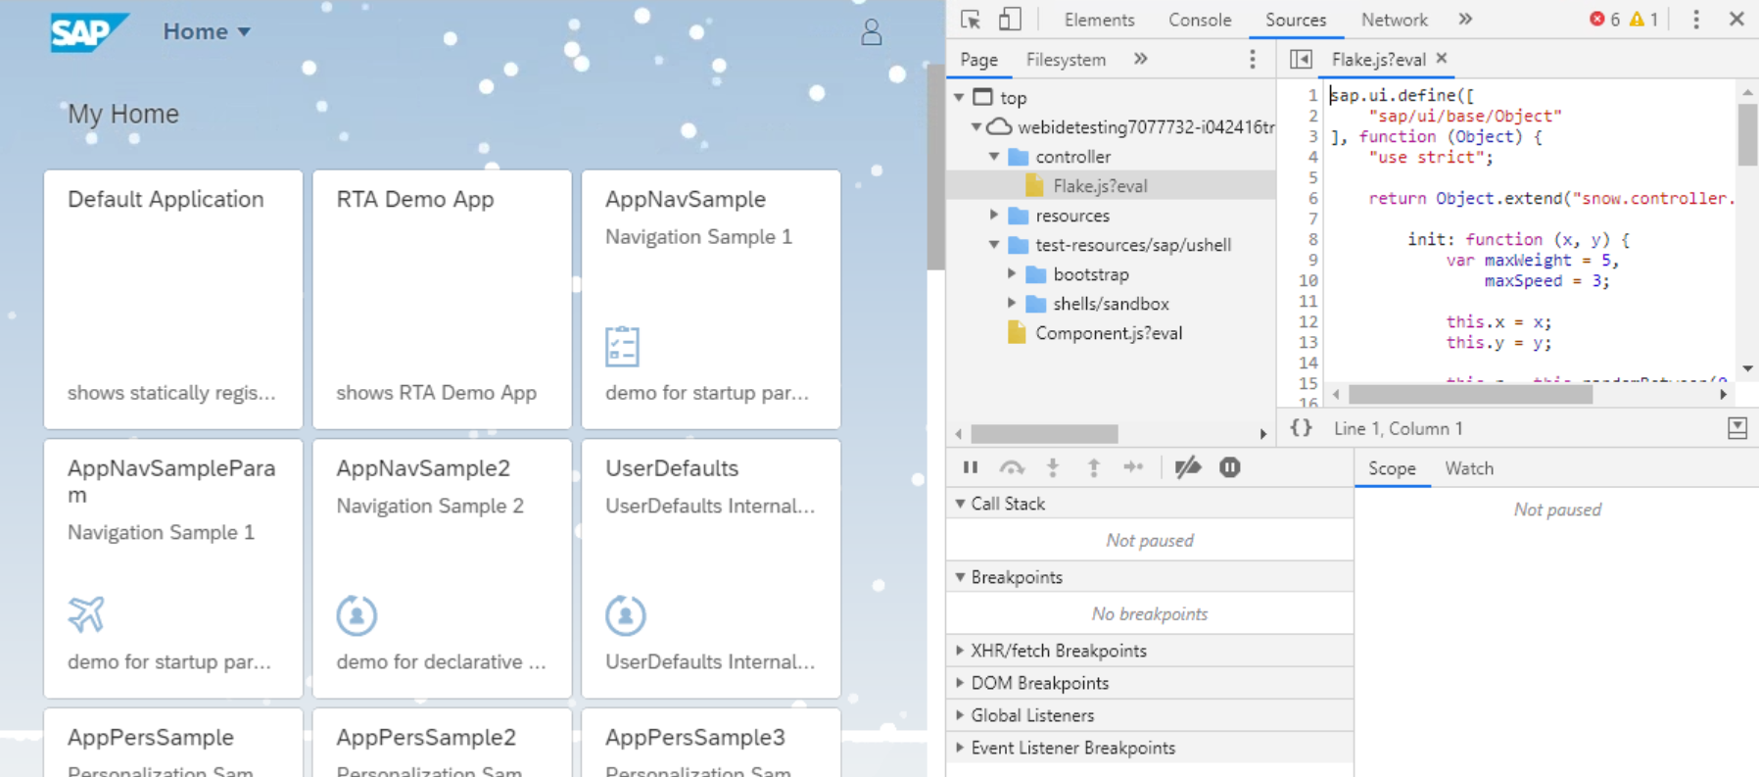
Task: Click the step out of function icon
Action: click(1093, 467)
